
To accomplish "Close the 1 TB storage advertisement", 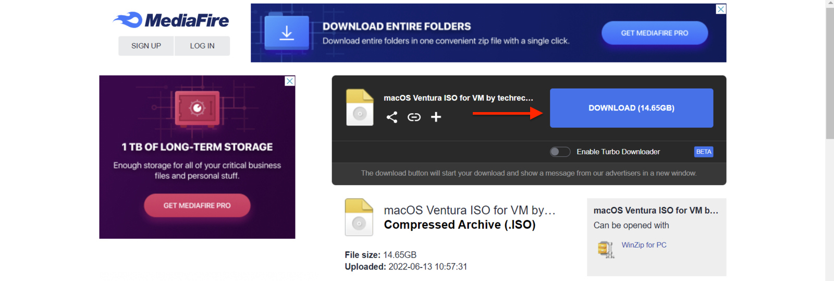I will 290,81.
